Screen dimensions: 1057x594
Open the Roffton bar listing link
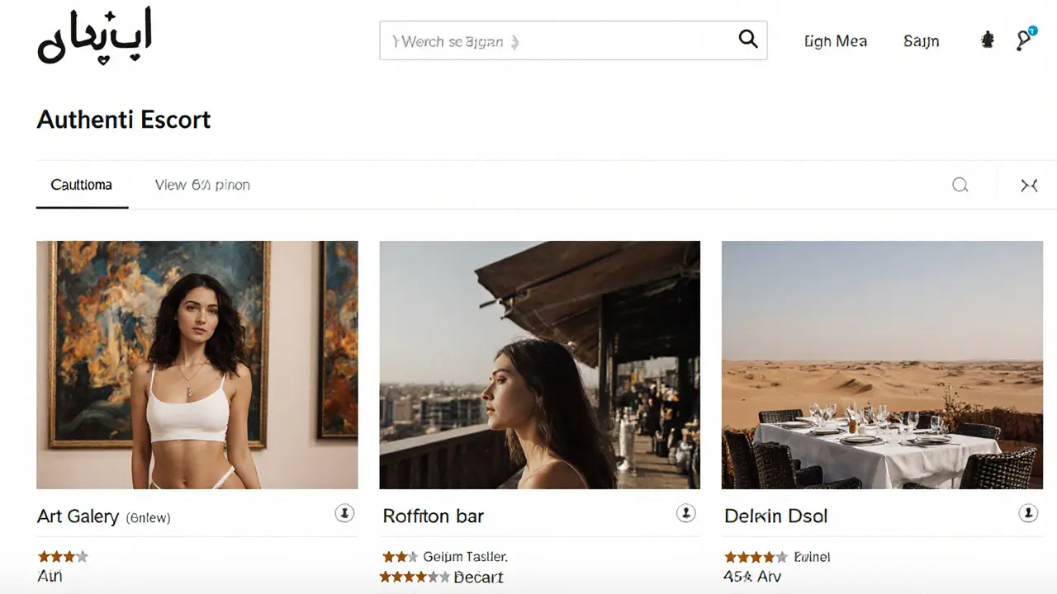coord(433,516)
